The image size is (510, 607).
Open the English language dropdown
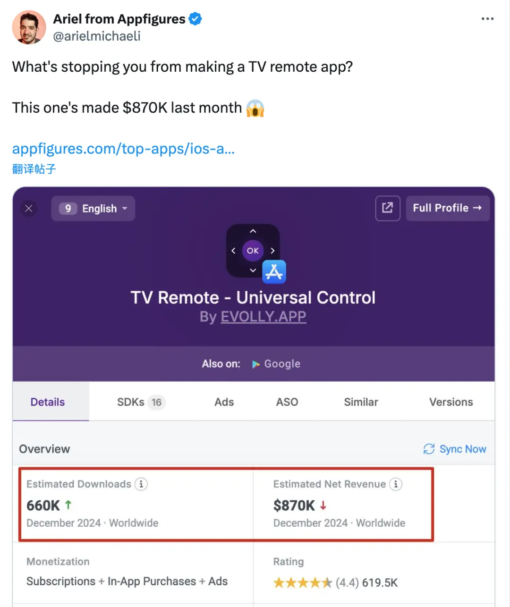coord(93,209)
